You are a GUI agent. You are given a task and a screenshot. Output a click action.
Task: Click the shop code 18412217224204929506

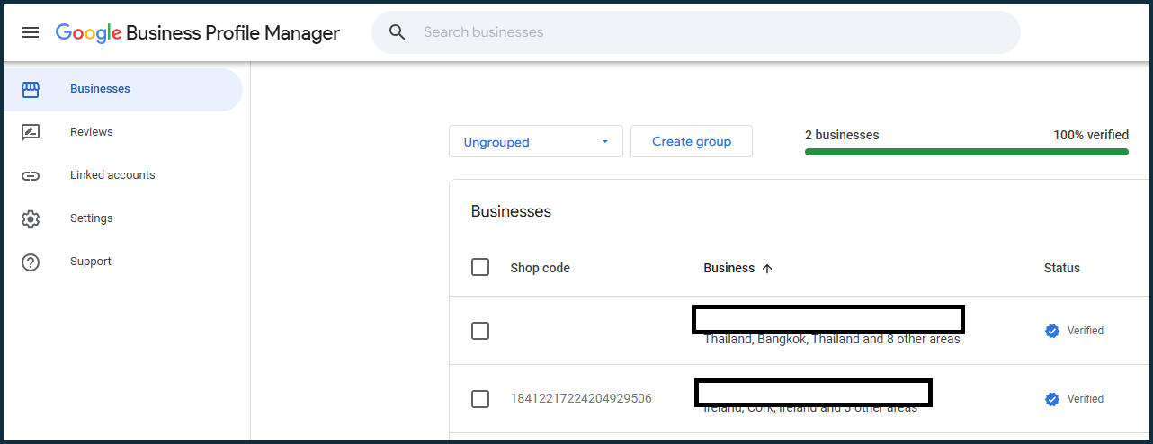(581, 399)
